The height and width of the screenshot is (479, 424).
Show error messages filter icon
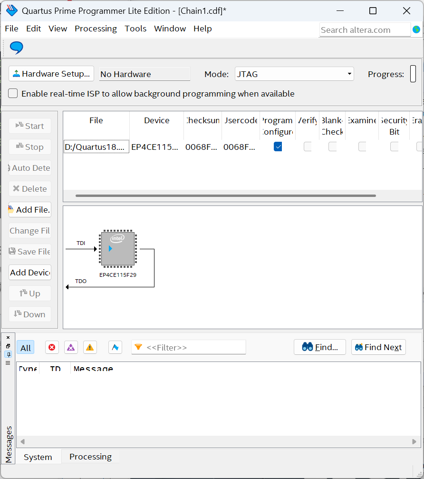[52, 347]
